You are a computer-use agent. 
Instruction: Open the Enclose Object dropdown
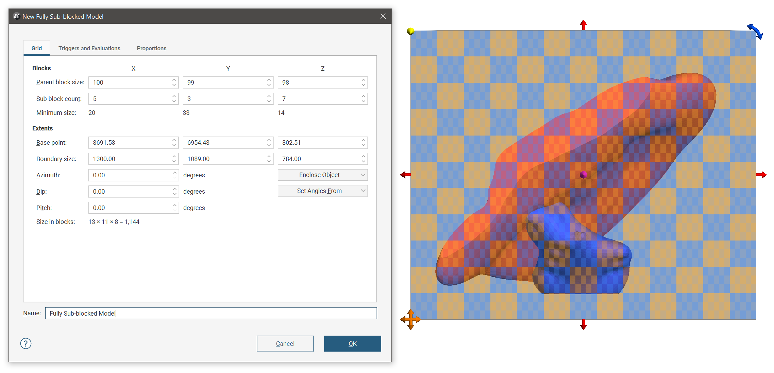click(x=322, y=175)
